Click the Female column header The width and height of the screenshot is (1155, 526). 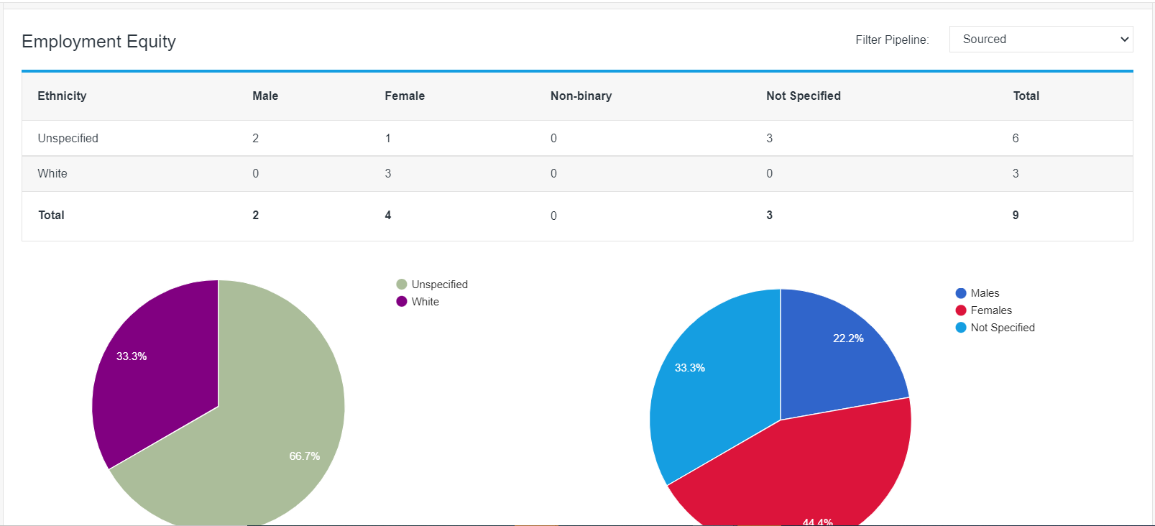pos(405,96)
